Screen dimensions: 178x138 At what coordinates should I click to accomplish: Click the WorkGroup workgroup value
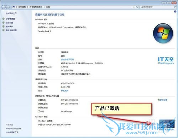66,111
